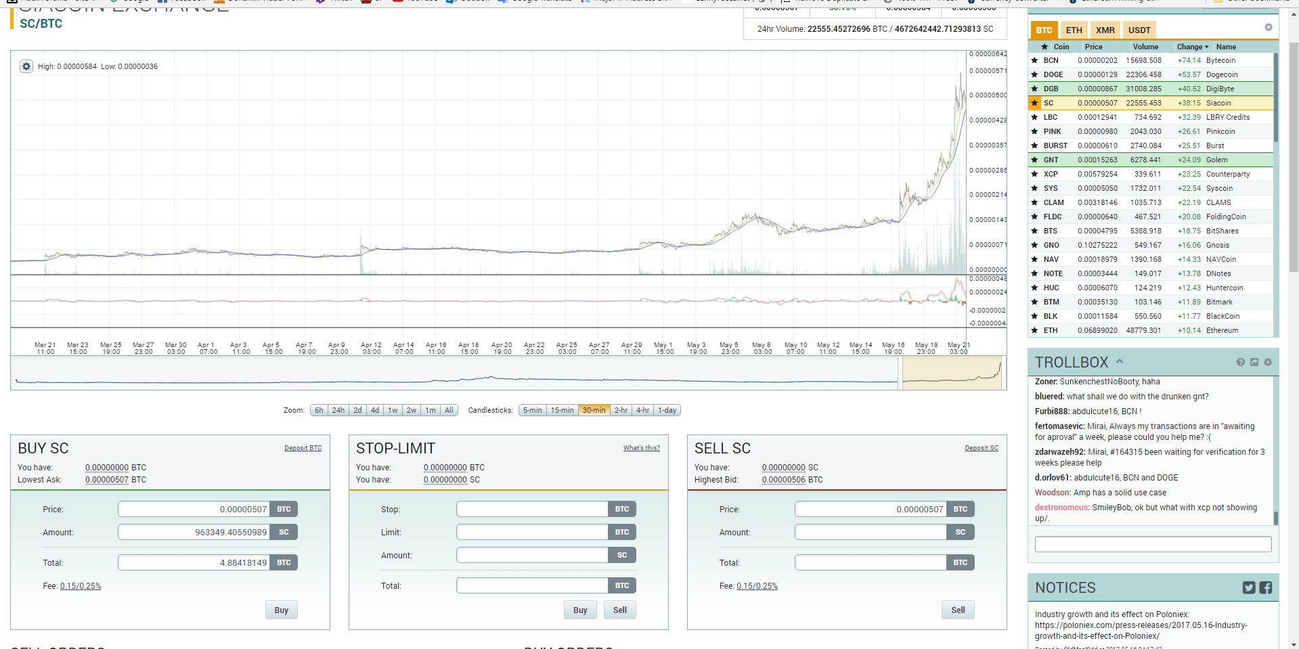Screen dimensions: 1299x649
Task: Click the markets list scrollbar
Action: (1276, 98)
